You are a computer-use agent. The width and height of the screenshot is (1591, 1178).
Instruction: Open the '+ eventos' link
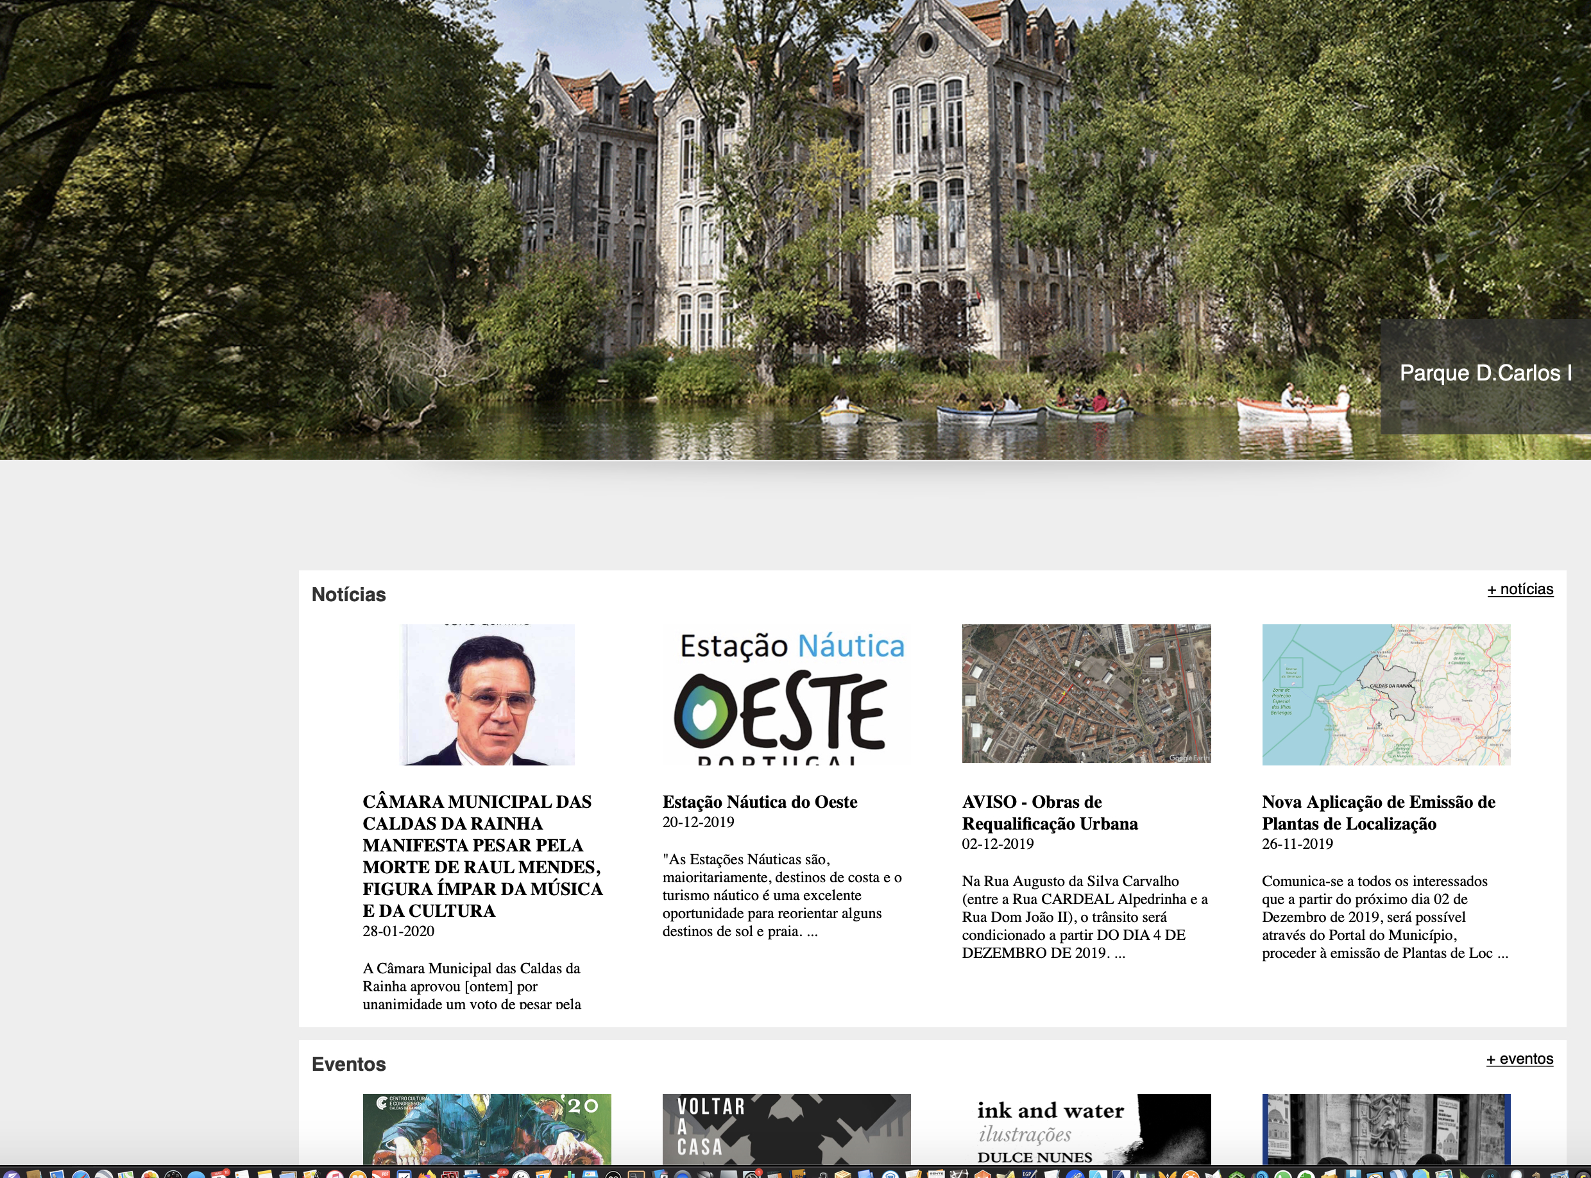(1519, 1059)
